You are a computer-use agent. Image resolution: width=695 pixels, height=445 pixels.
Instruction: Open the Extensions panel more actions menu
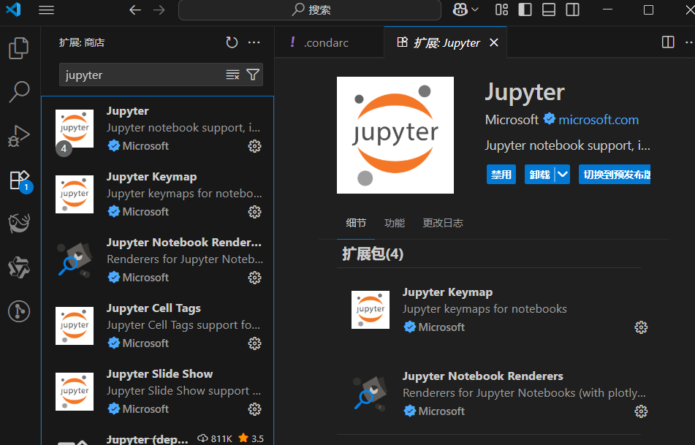point(254,42)
